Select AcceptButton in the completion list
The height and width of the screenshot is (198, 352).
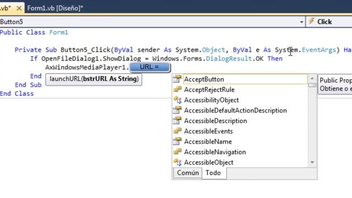point(245,79)
